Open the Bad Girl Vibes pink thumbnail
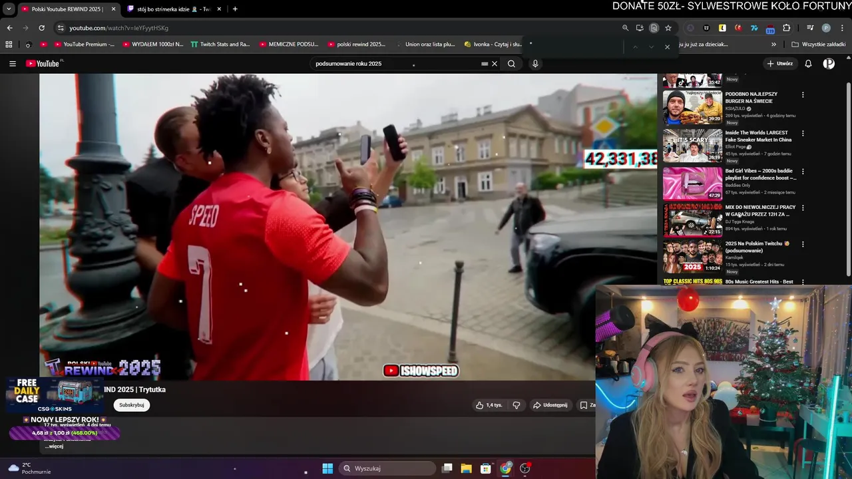852x479 pixels. click(x=692, y=184)
